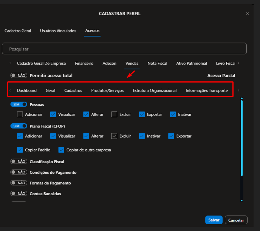Click the permissions list scrollbar down arrow
Viewport: 260px width, 231px height.
(x=241, y=200)
